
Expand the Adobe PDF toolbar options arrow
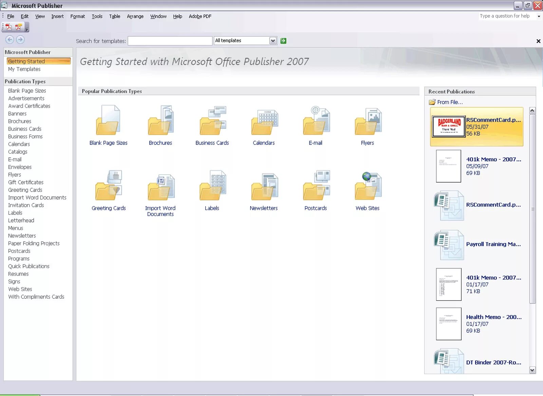[x=27, y=28]
